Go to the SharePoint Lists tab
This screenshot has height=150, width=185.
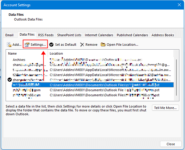(x=69, y=35)
